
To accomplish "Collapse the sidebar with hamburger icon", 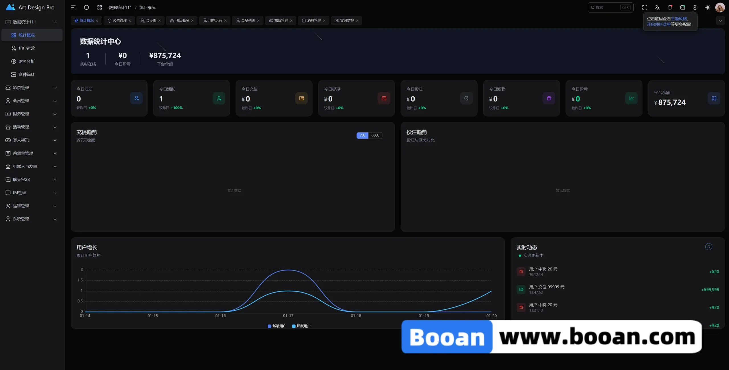I will pyautogui.click(x=73, y=7).
